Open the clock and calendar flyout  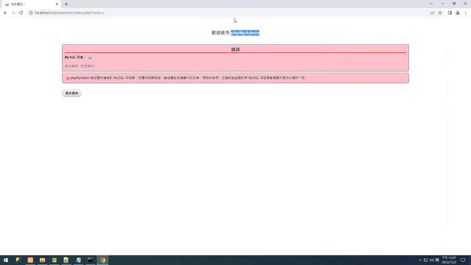tap(449, 260)
